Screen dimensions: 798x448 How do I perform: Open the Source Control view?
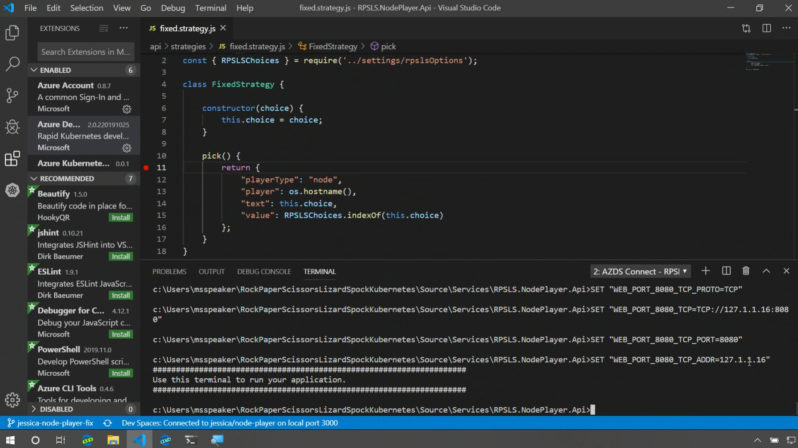pos(12,95)
